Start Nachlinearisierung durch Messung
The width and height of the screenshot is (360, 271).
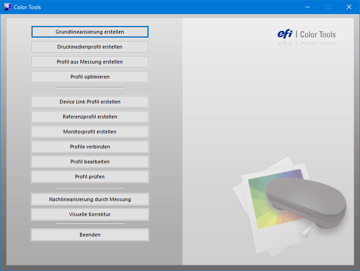[x=90, y=199]
